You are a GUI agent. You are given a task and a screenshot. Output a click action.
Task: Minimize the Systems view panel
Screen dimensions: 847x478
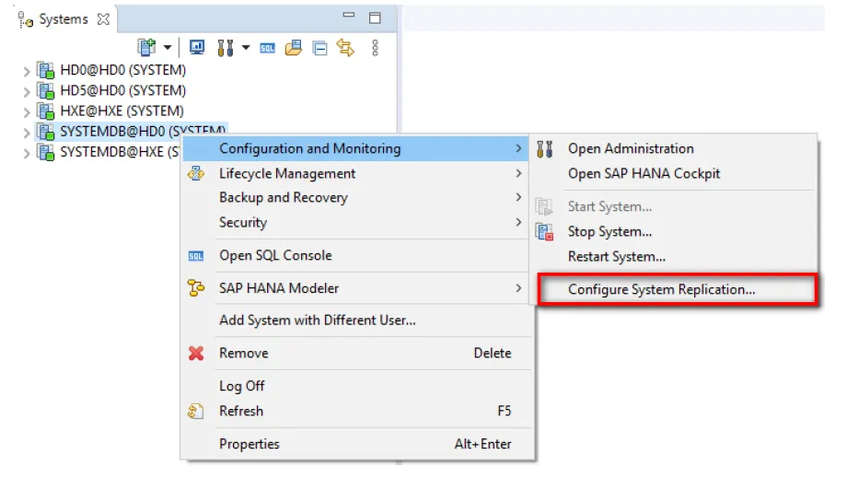pos(349,15)
